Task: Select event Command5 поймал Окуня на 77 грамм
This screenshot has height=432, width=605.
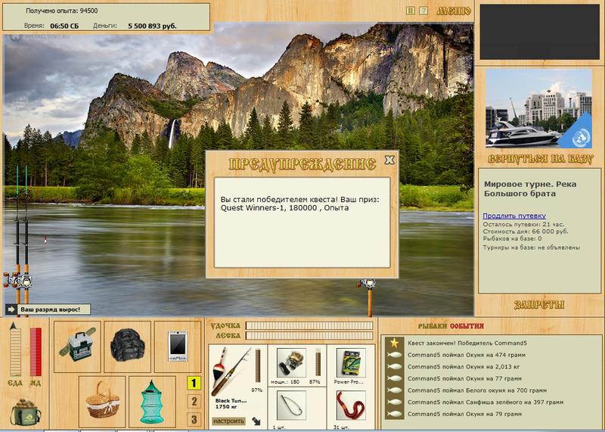Action: 464,378
